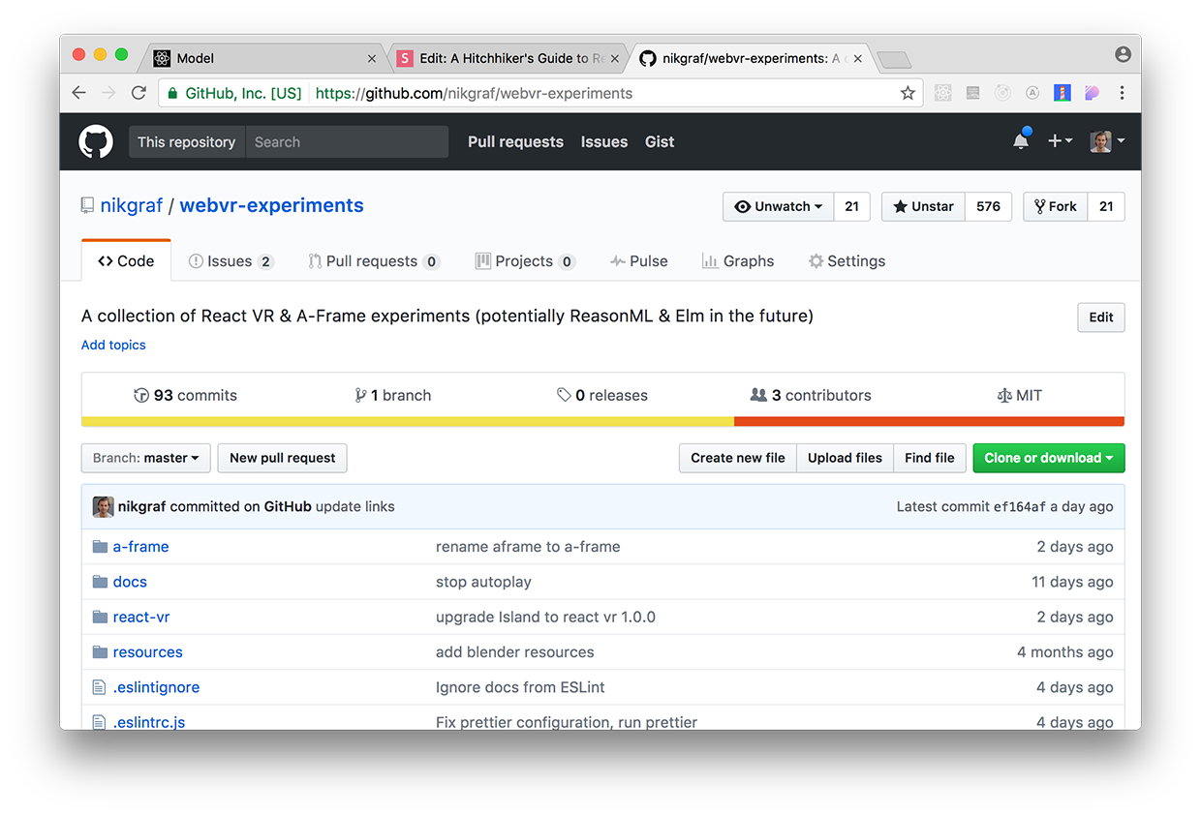
Task: Click the watchers count 21
Action: coord(852,206)
